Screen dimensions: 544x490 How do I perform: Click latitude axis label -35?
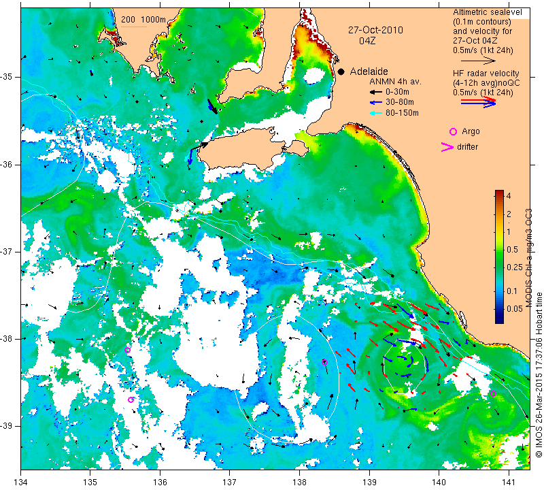(x=7, y=77)
